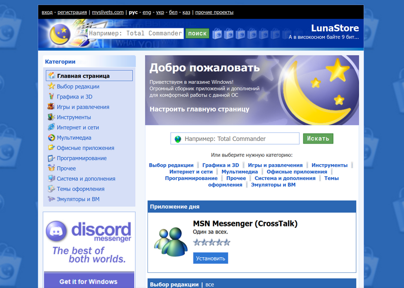Click the green Искать button

(x=318, y=138)
